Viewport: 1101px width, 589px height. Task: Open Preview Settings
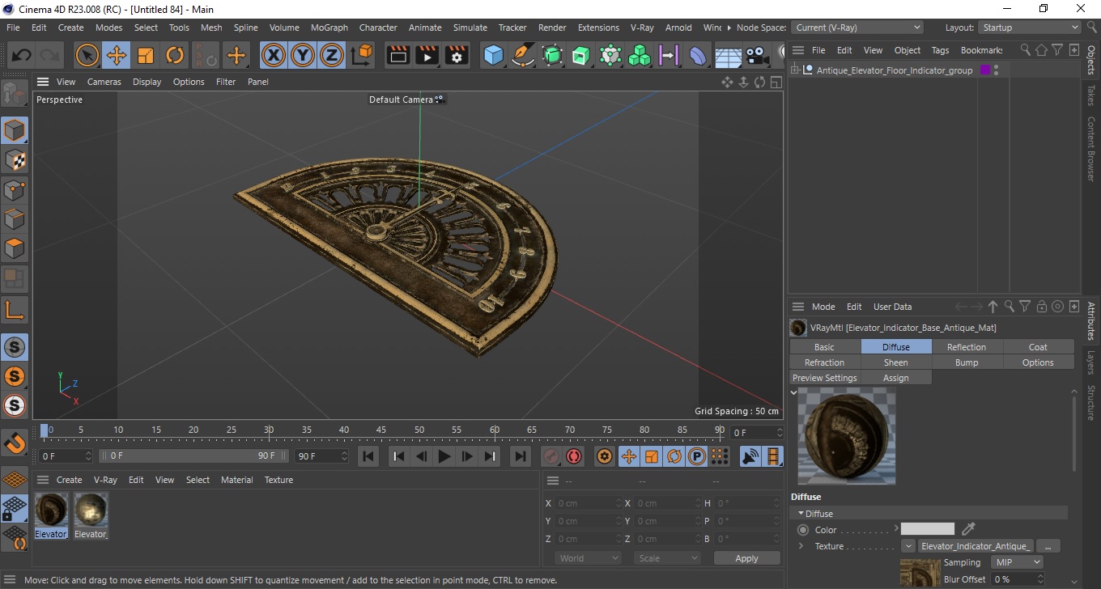point(824,378)
